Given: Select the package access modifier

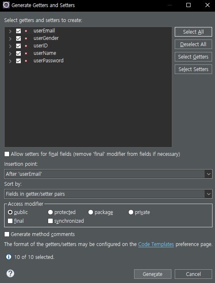Looking at the screenshot, I should [x=90, y=212].
